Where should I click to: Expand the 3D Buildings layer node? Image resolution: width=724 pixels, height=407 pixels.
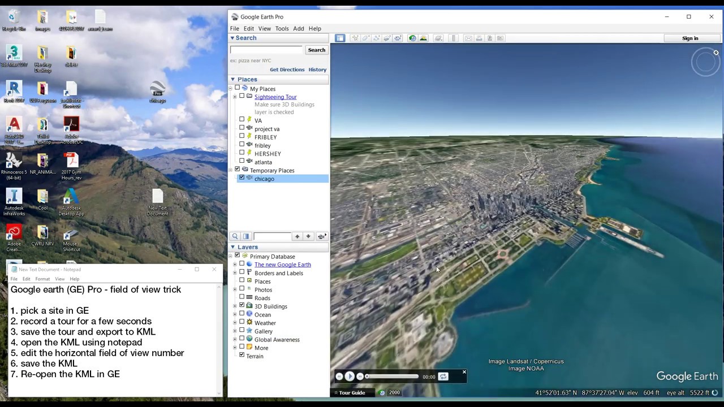click(x=235, y=306)
